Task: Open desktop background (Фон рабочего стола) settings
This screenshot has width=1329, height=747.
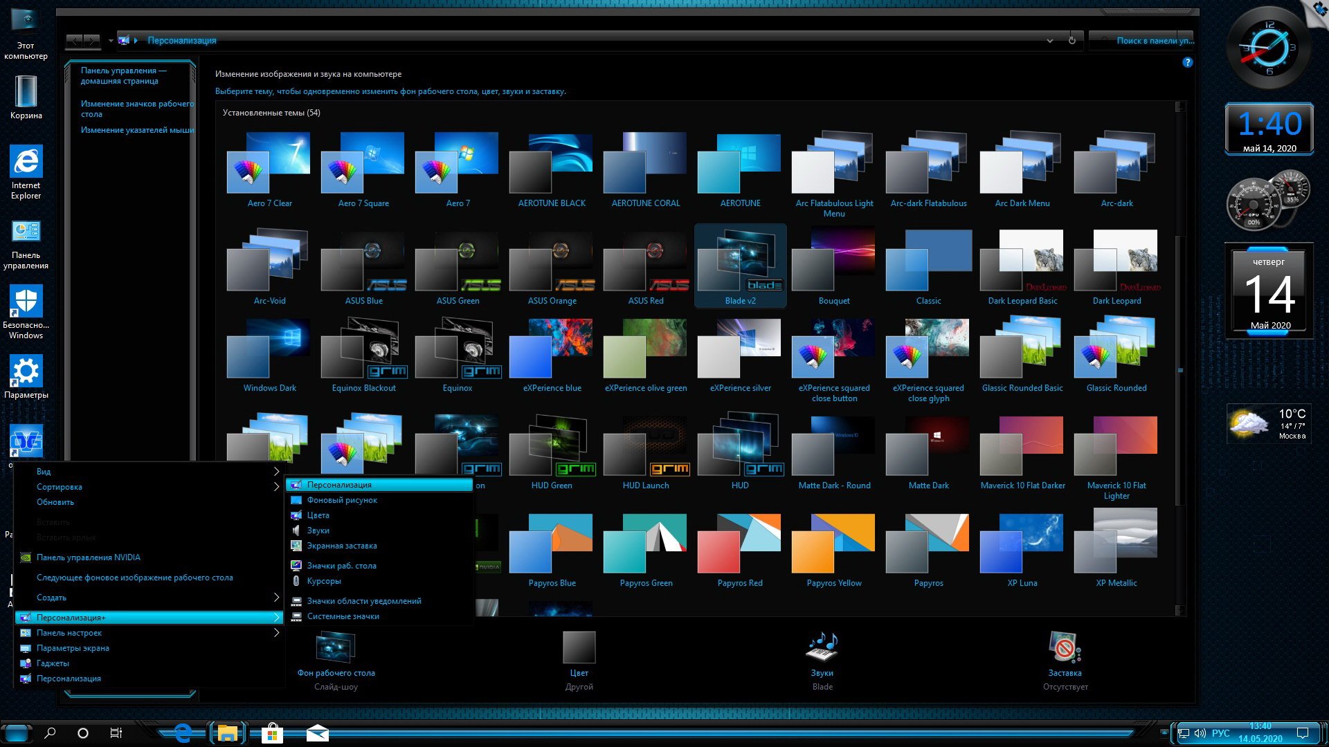Action: (x=336, y=661)
